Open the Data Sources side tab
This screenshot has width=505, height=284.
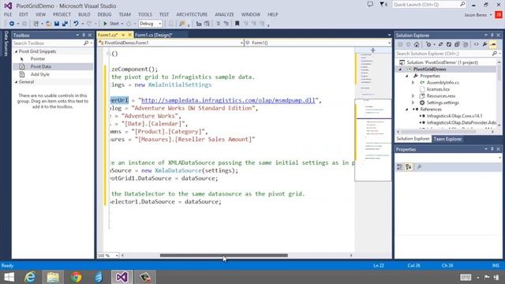click(6, 43)
